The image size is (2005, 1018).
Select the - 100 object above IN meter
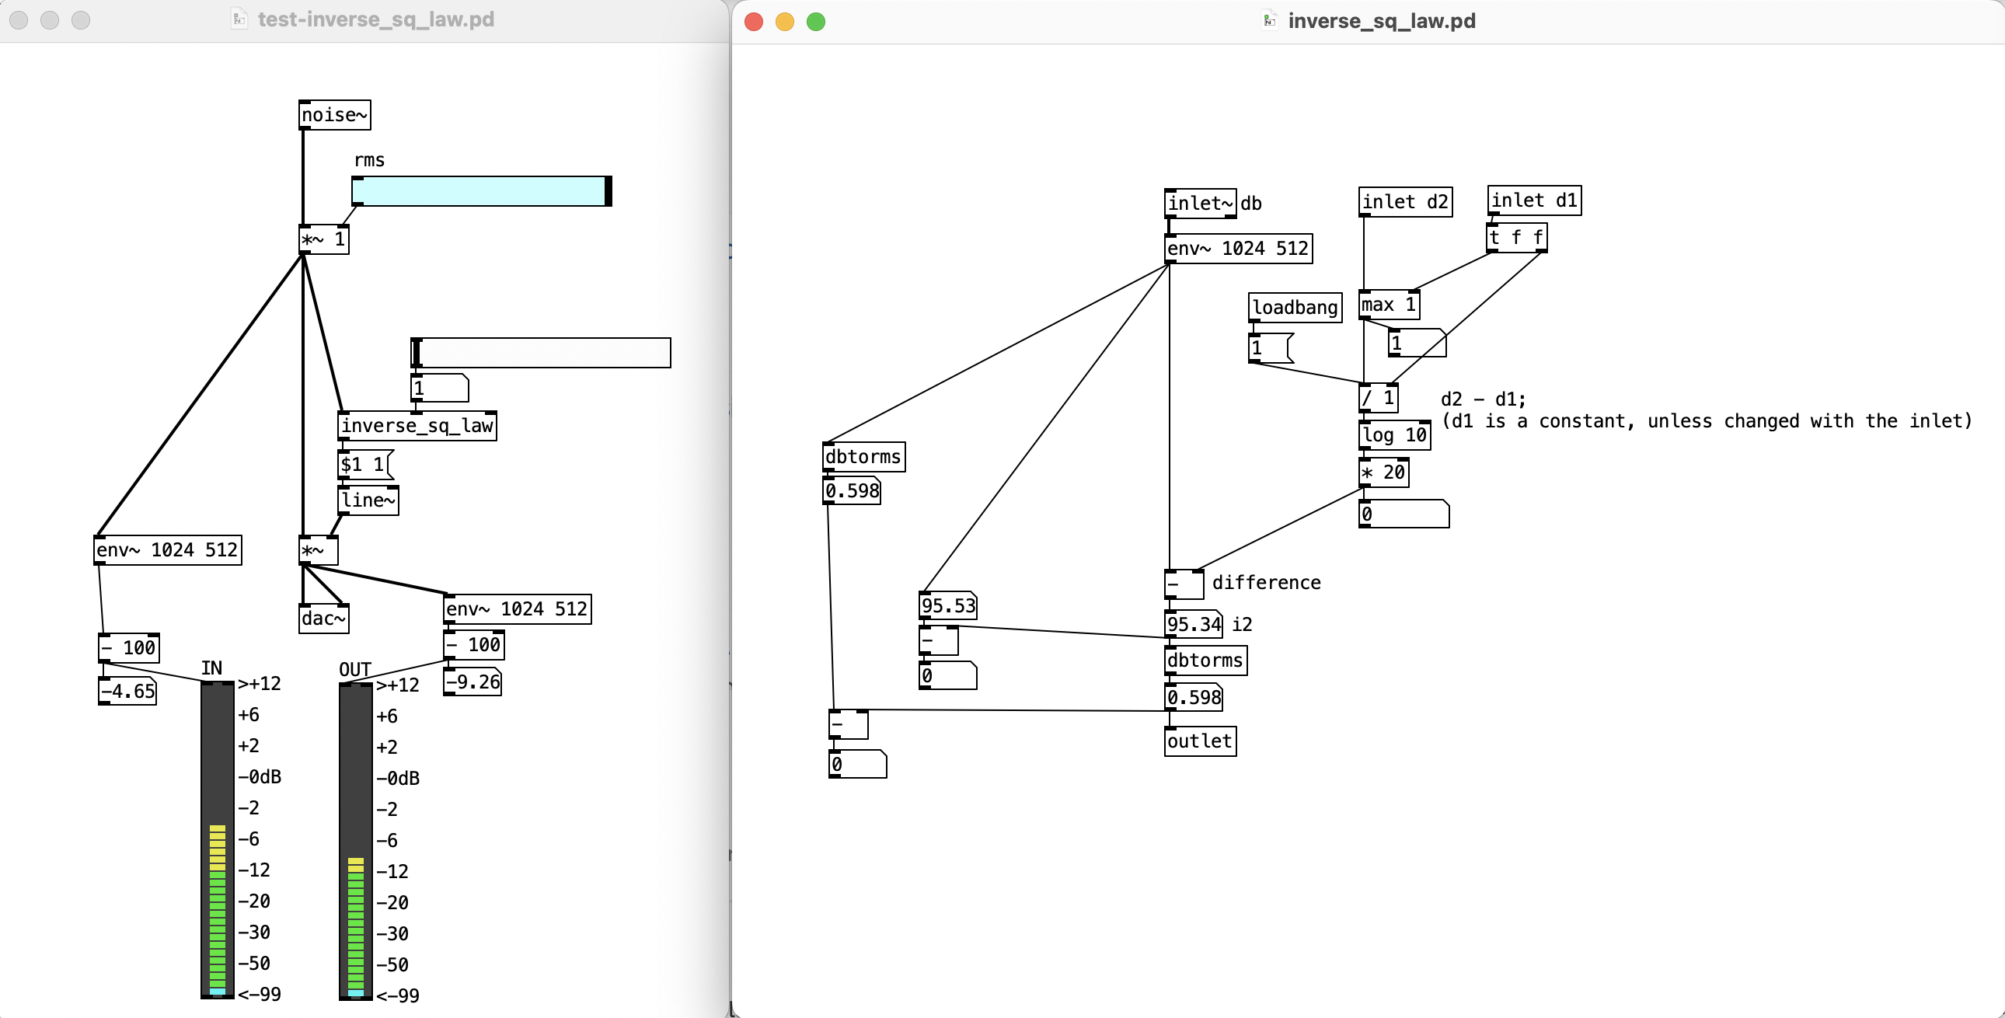[129, 647]
